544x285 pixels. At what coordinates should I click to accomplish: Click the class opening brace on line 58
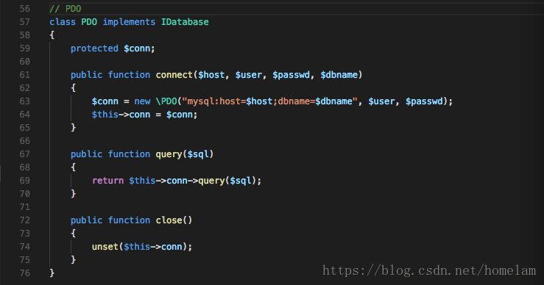(52, 35)
